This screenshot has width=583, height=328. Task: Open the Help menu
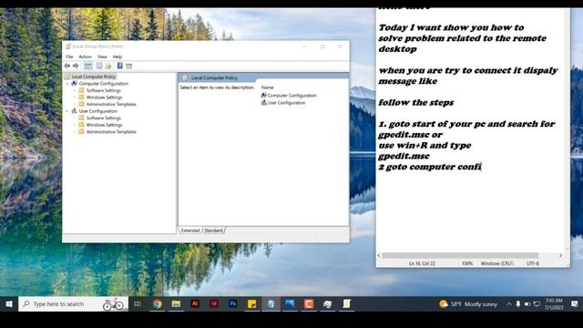tap(118, 56)
